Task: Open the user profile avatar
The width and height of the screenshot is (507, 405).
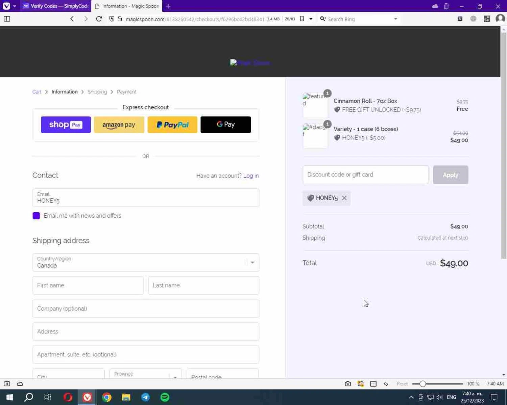Action: coord(500,19)
